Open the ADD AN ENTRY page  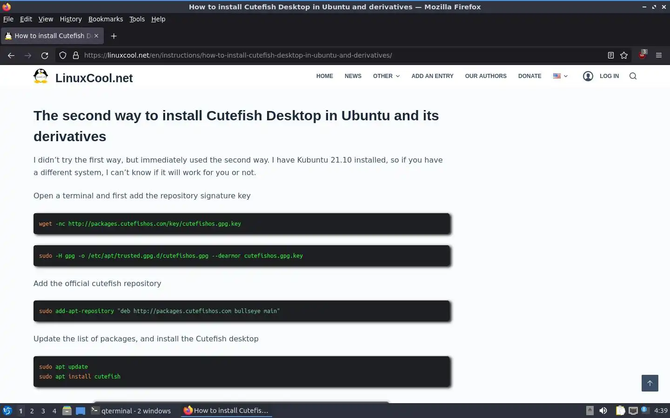point(432,76)
